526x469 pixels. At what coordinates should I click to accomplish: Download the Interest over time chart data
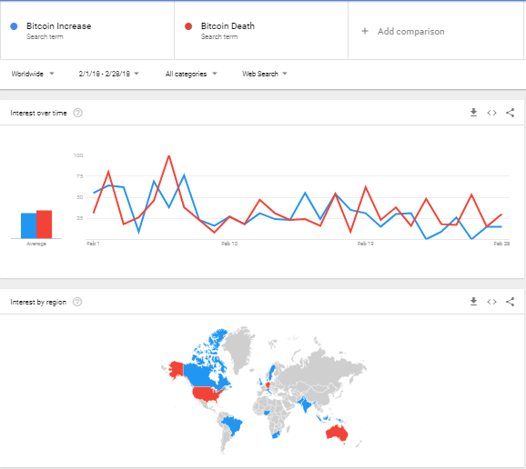(x=473, y=113)
